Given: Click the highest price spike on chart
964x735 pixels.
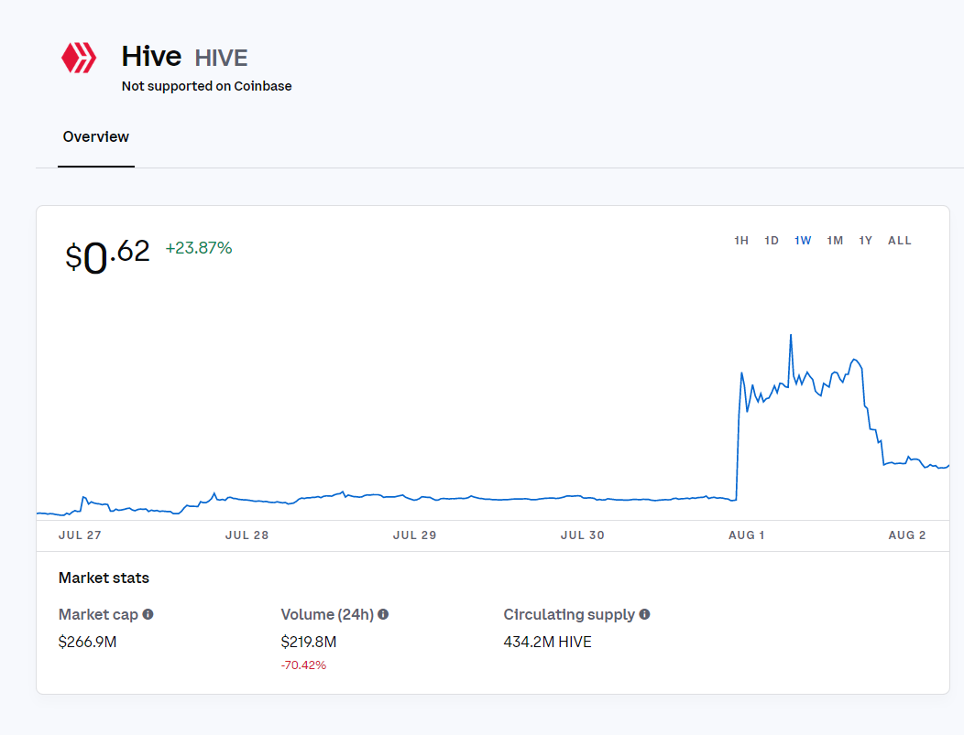Looking at the screenshot, I should [791, 336].
